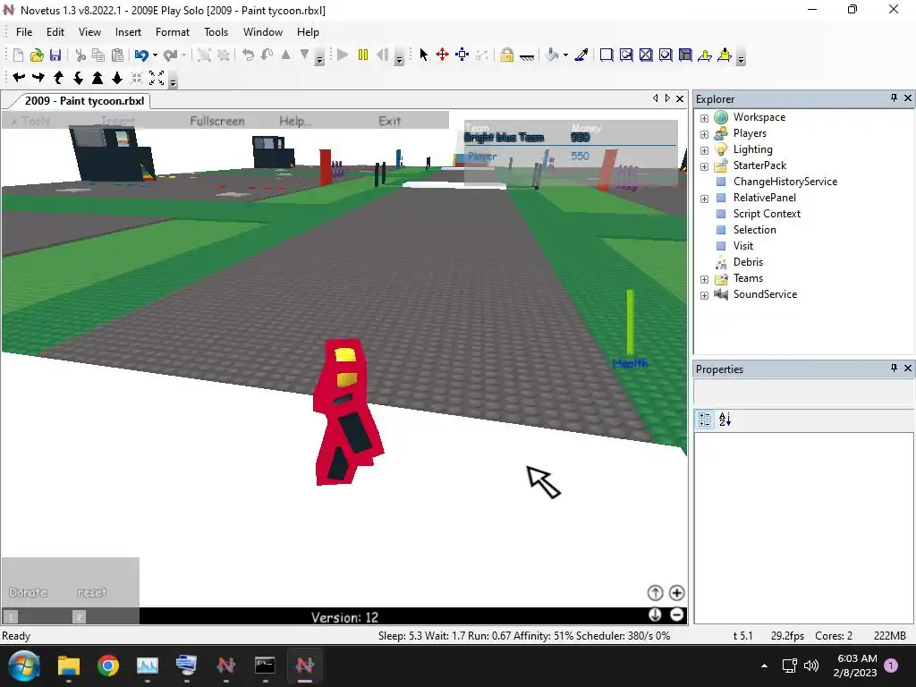Screen dimensions: 916x687
Task: Expand the Workspace node in Explorer
Action: [x=705, y=118]
